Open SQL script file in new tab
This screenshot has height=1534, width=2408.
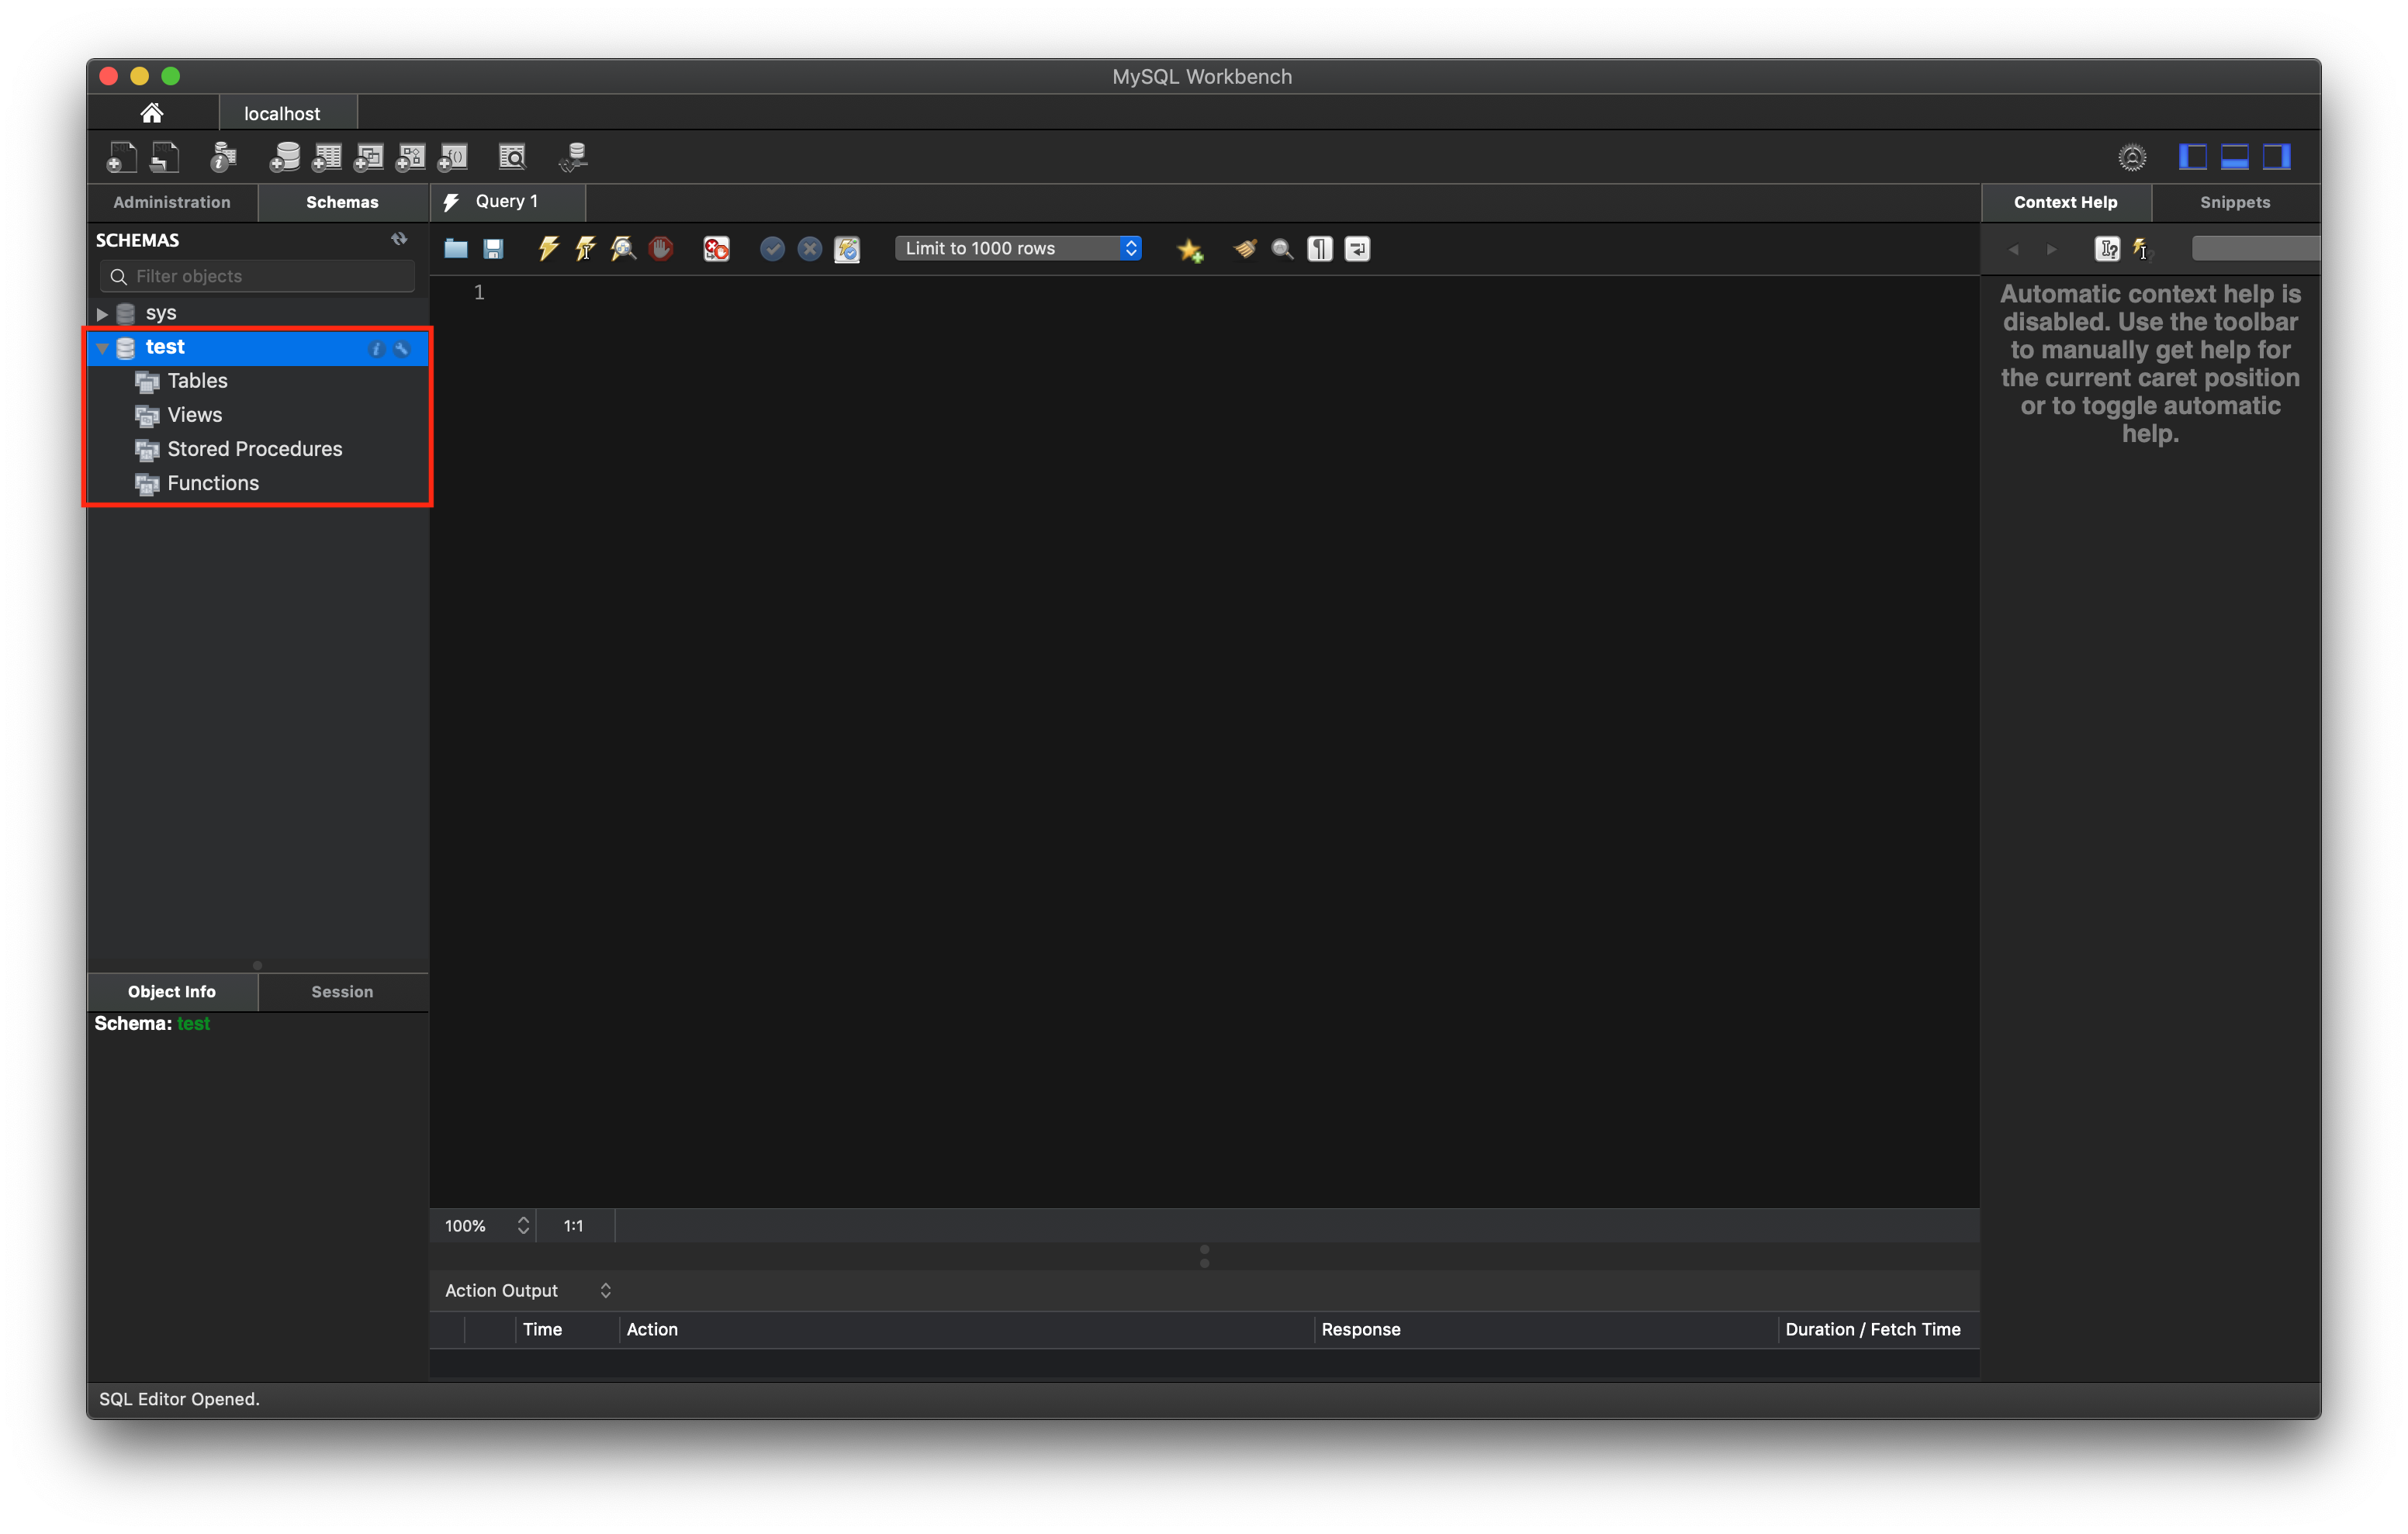pyautogui.click(x=165, y=157)
